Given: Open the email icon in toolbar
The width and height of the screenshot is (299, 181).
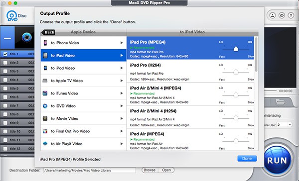Looking at the screenshot, I should coord(282,15).
